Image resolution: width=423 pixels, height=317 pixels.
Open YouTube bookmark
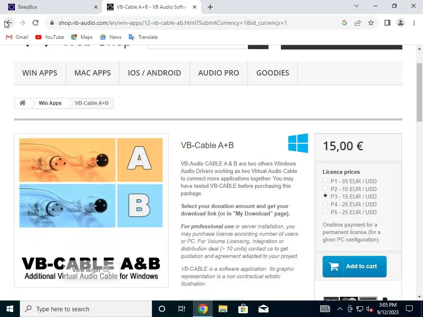coord(50,37)
